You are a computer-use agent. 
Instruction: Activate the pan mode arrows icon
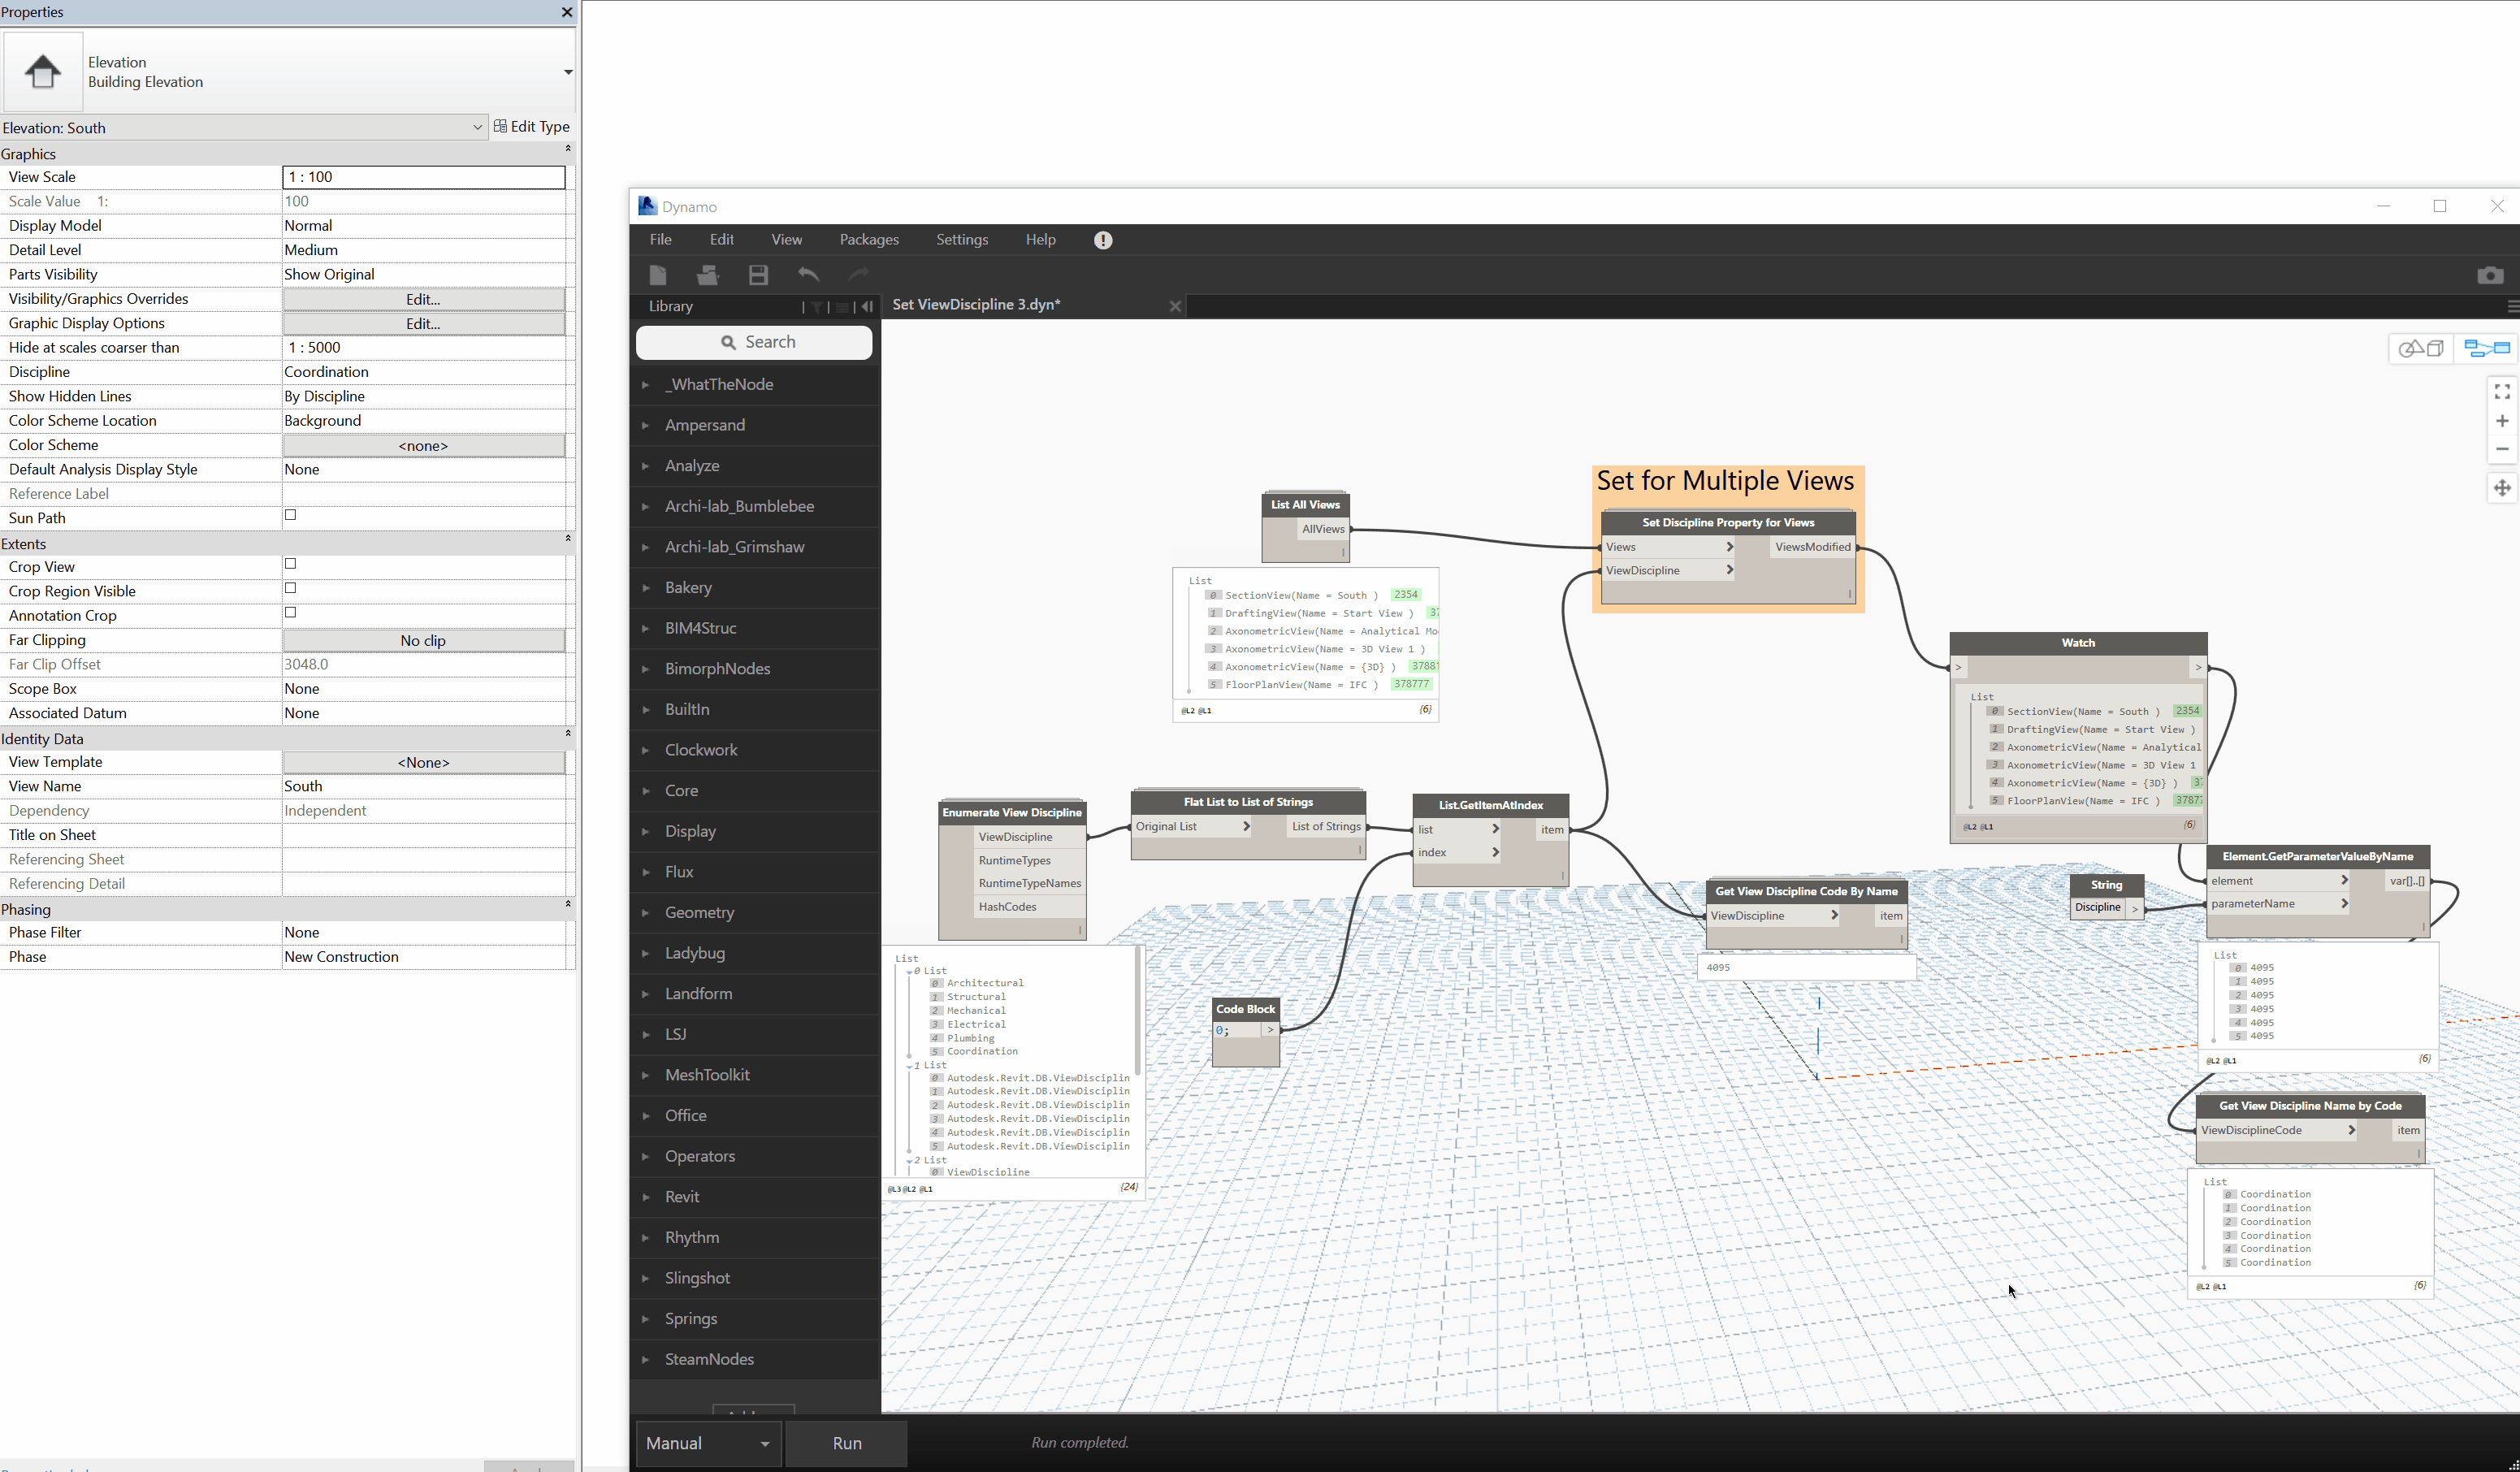[2502, 488]
